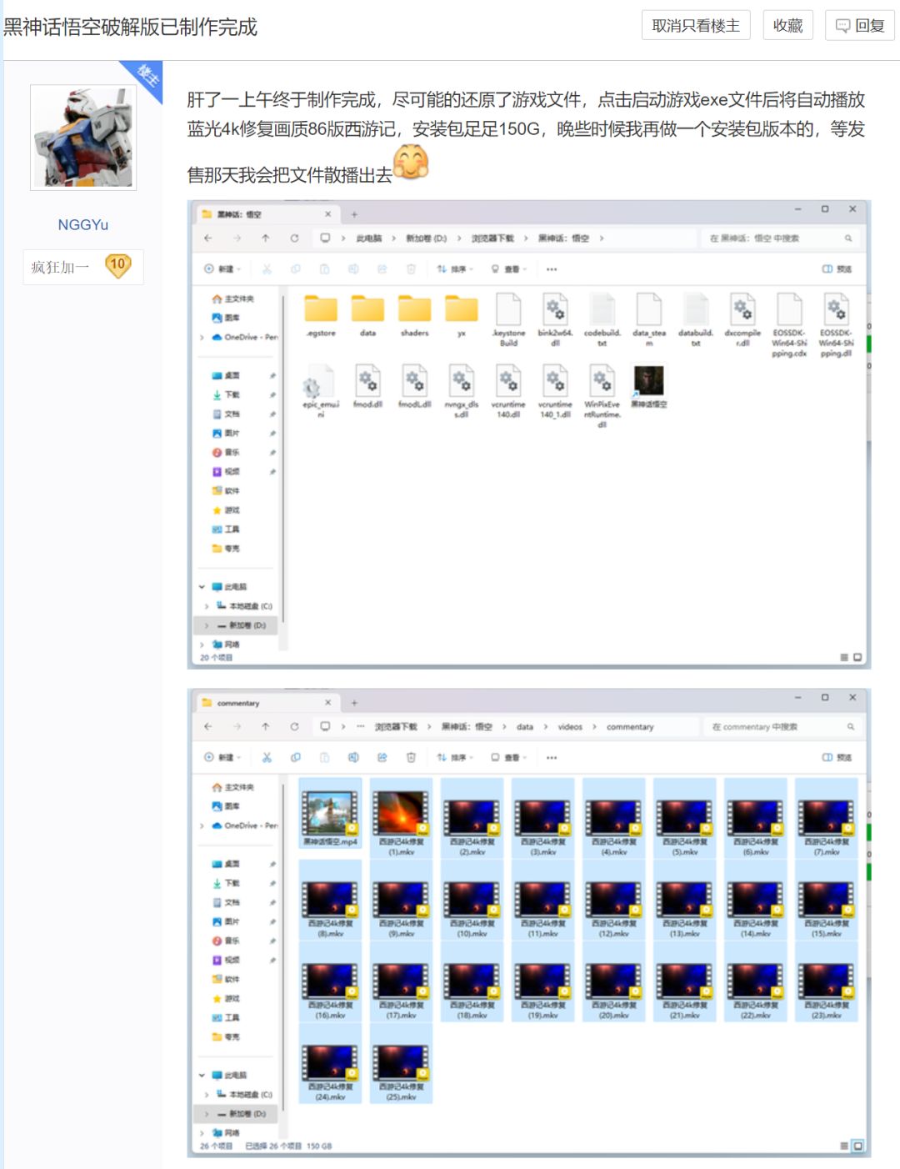Select the vcruntime140.dll file
Viewport: 900px width, 1169px height.
[508, 390]
